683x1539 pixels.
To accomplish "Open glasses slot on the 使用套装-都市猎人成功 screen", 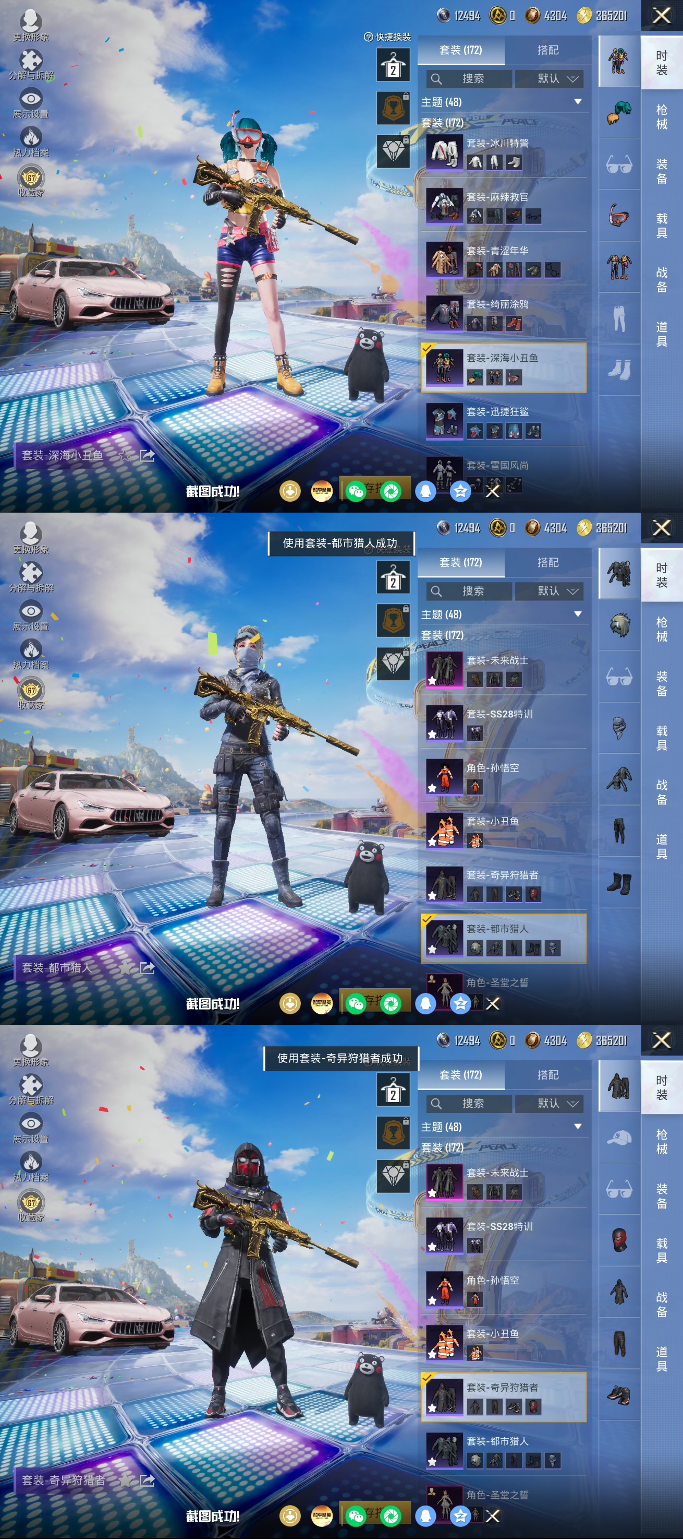I will tap(619, 676).
